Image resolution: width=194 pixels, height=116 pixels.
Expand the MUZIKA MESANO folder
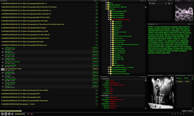pos(106,5)
